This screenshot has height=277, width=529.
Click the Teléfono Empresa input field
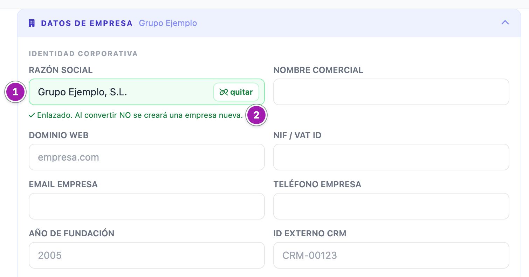pyautogui.click(x=391, y=206)
